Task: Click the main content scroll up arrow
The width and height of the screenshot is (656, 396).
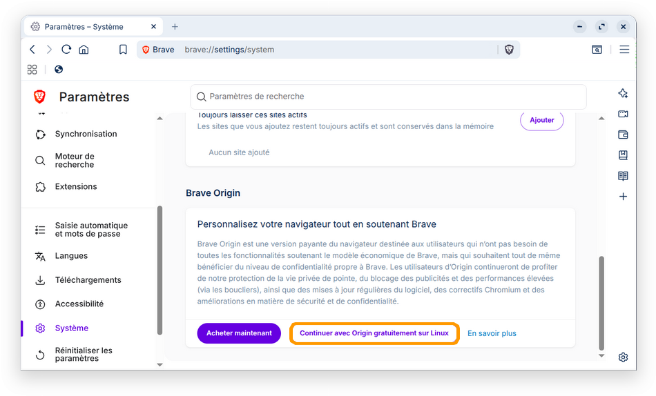Action: tap(601, 119)
